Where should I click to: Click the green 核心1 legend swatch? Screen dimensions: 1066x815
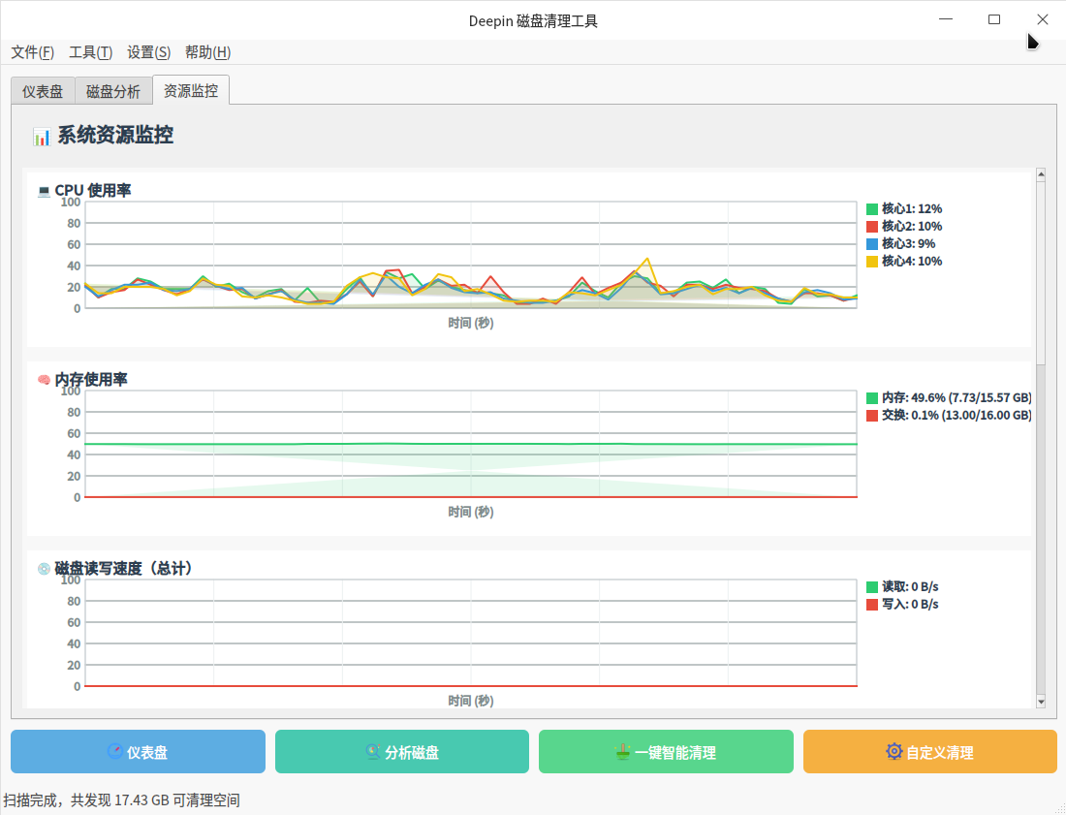872,209
